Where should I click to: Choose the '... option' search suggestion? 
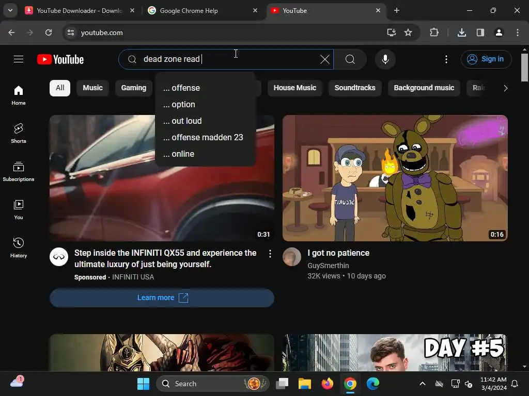coord(205,104)
